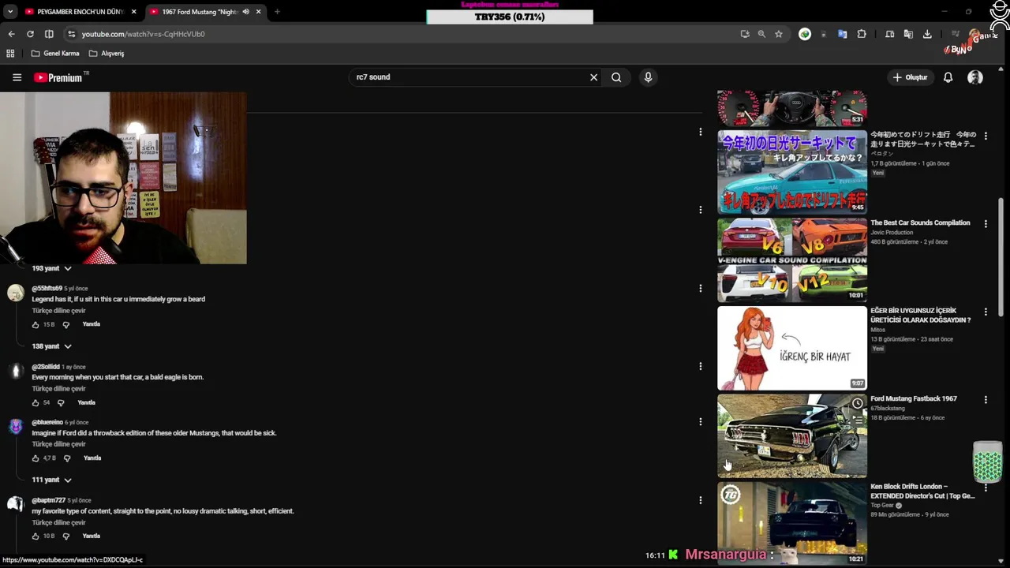This screenshot has height=568, width=1010.
Task: Reply to the @2Sollidd comment
Action: 86,402
